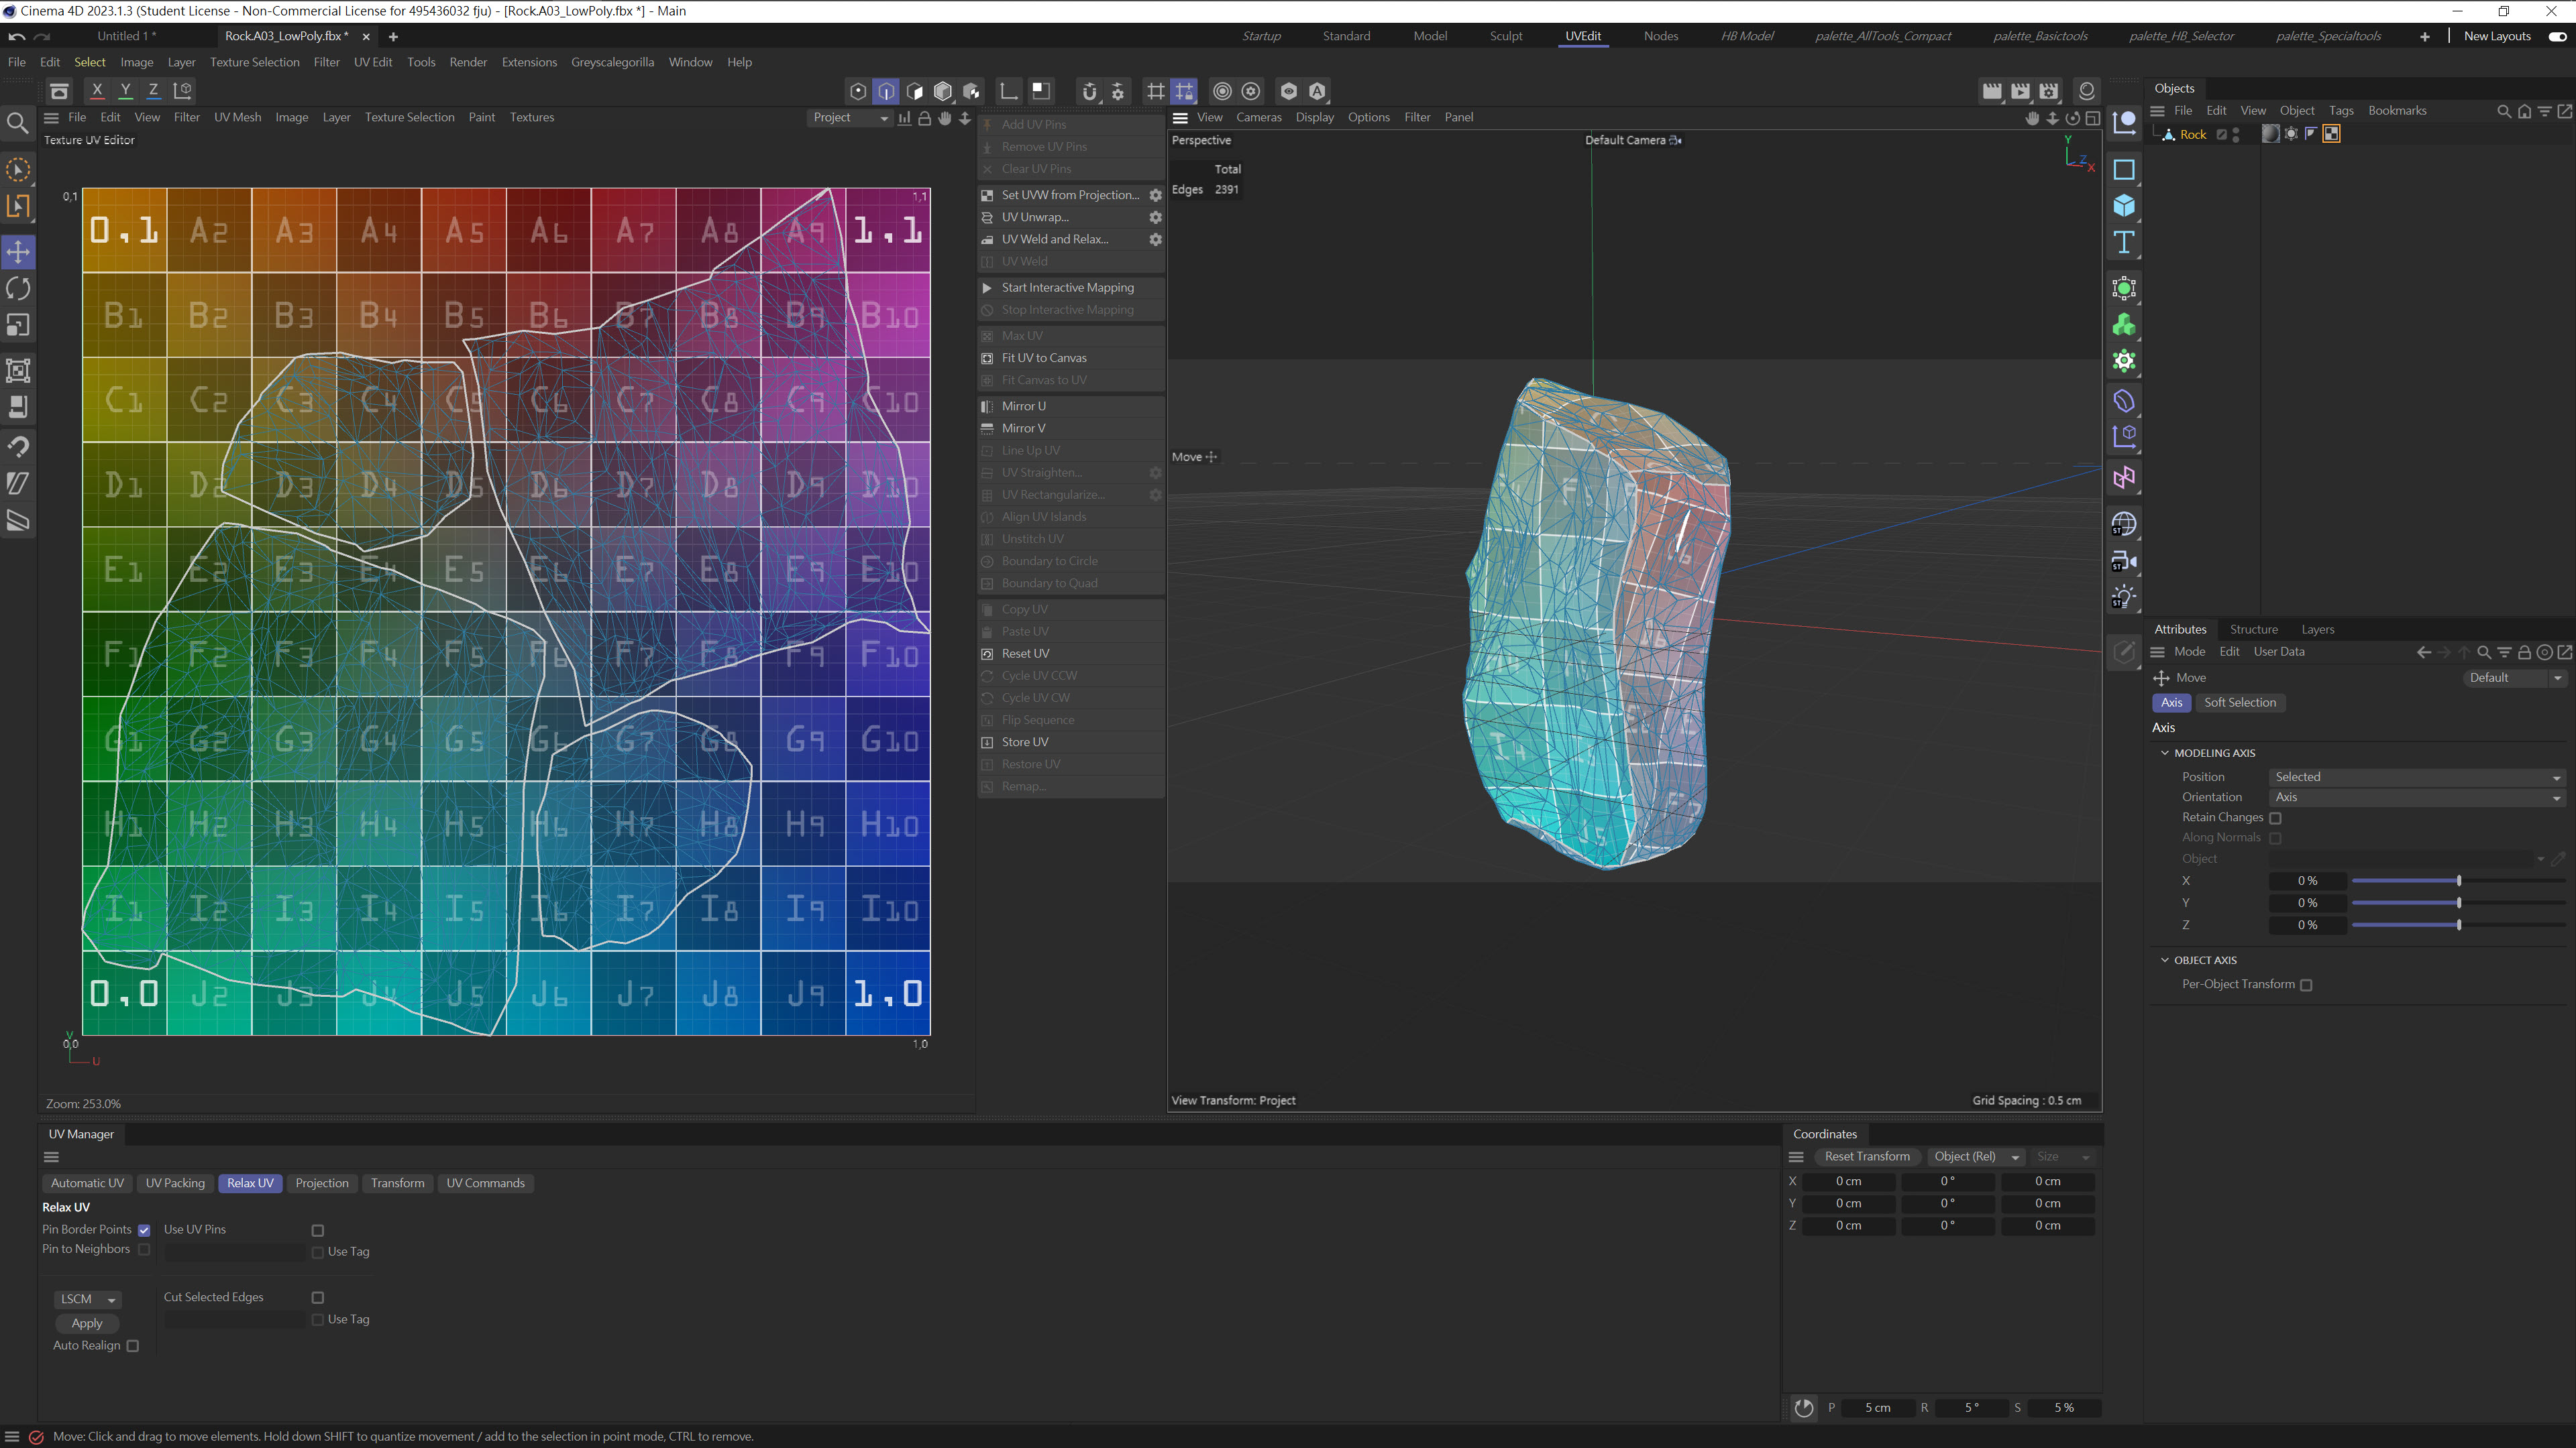Click the X axis lock icon
Viewport: 2576px width, 1448px height.
coord(97,90)
